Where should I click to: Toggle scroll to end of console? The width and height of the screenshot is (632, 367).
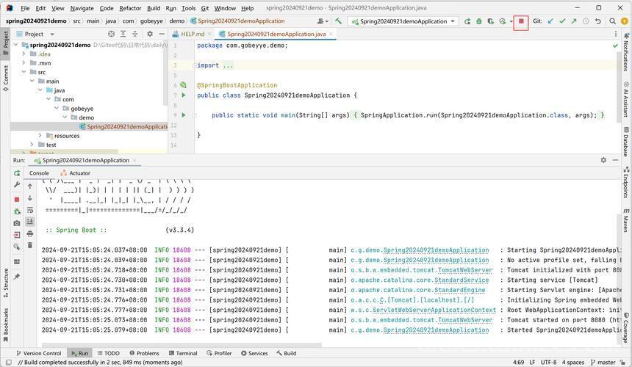pyautogui.click(x=30, y=222)
